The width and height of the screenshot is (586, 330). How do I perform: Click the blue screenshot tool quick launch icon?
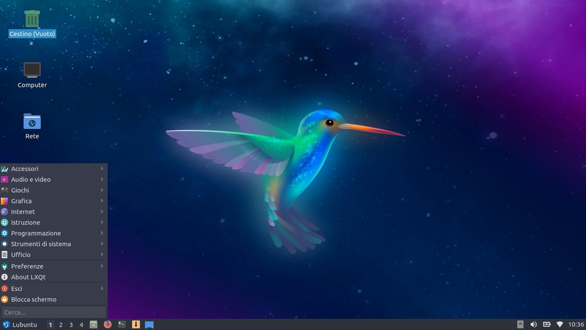(149, 324)
